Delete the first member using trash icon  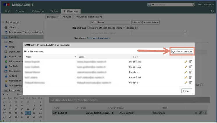[x=190, y=62]
